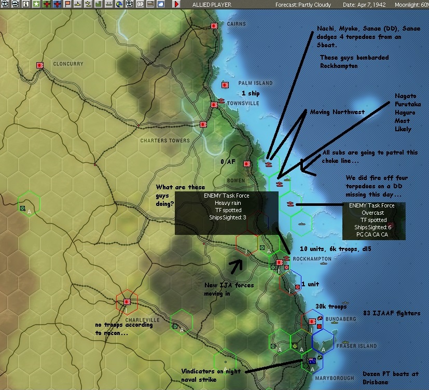
Task: Click the leftmost ship list toolbar icon
Action: click(x=5, y=4)
